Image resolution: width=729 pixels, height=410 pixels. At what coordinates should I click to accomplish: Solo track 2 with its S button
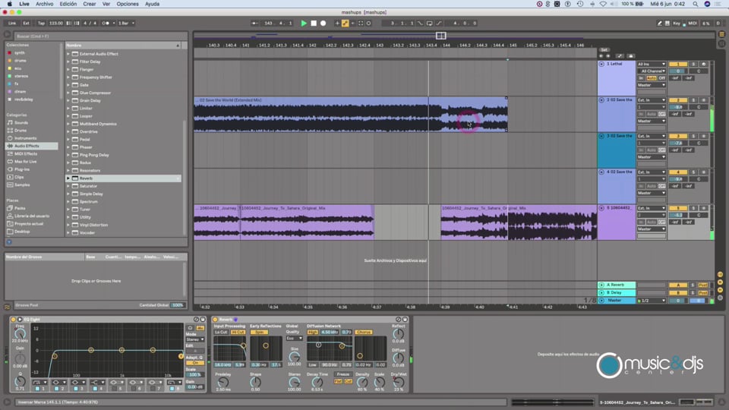693,100
